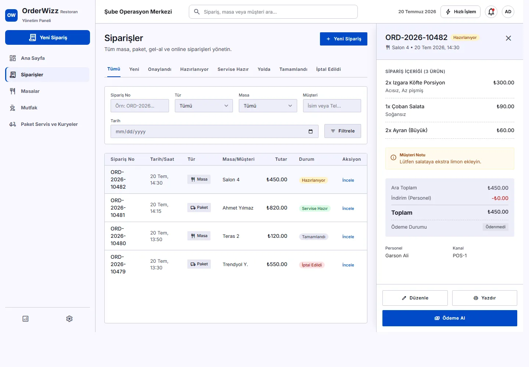
Task: Click the 1x Çoban Salata item
Action: point(404,106)
